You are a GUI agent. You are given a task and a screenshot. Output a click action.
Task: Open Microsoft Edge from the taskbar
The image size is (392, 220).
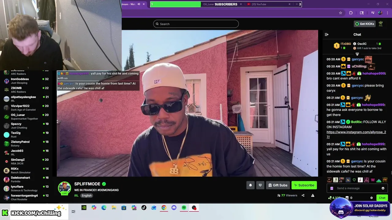104,208
